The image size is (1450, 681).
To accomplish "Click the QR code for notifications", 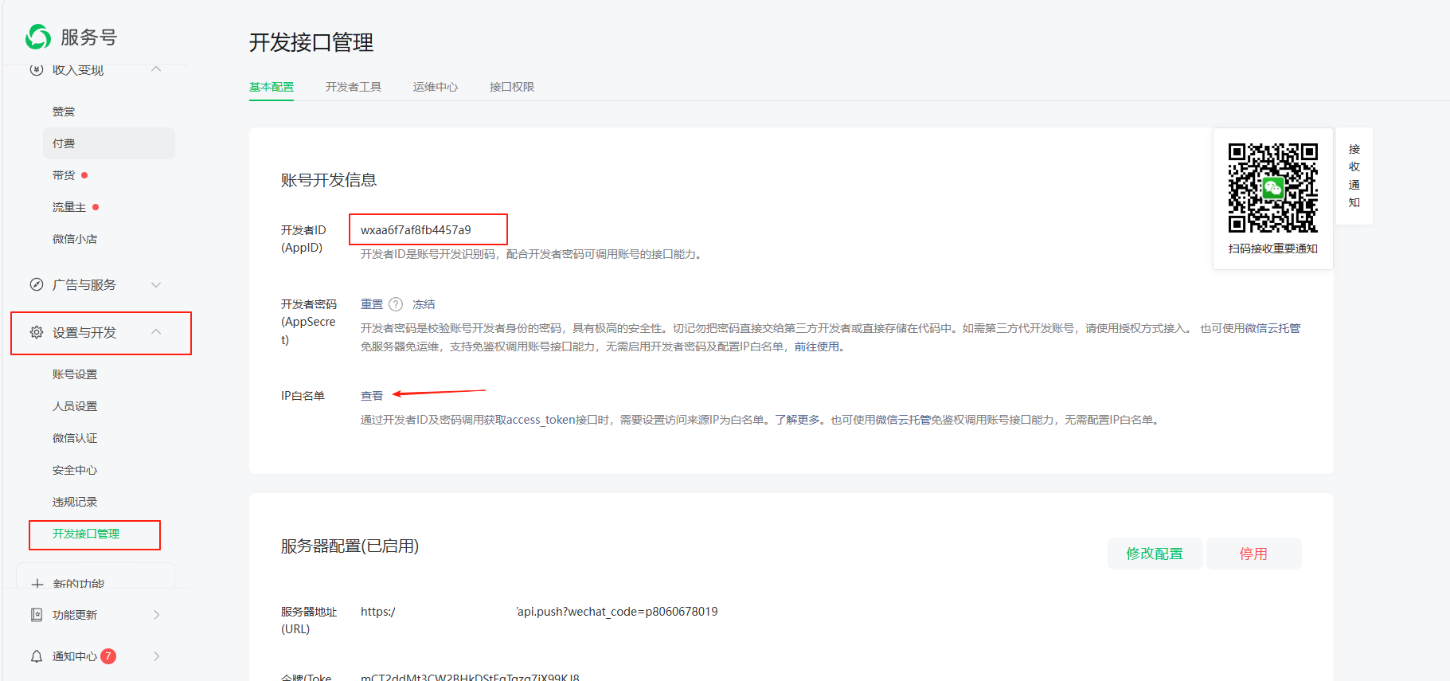I will 1272,188.
